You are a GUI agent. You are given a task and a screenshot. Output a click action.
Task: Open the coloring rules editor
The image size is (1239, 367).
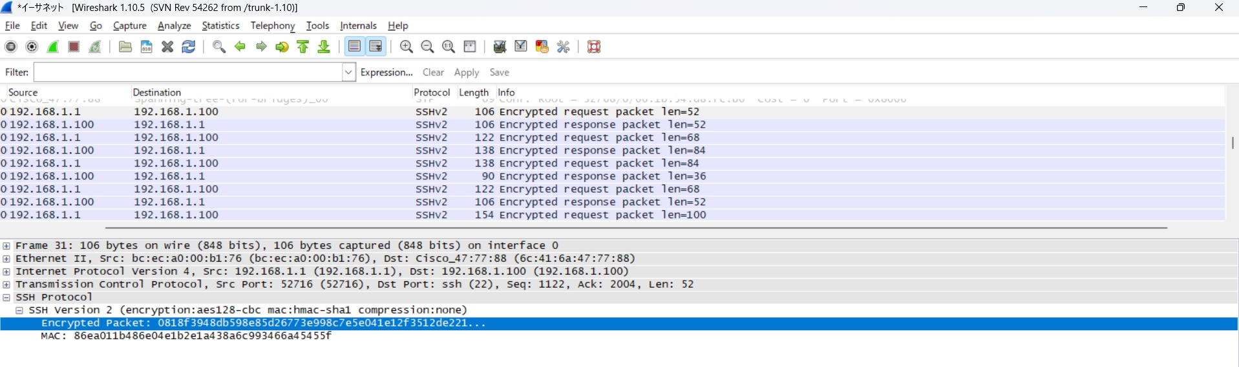[x=542, y=46]
